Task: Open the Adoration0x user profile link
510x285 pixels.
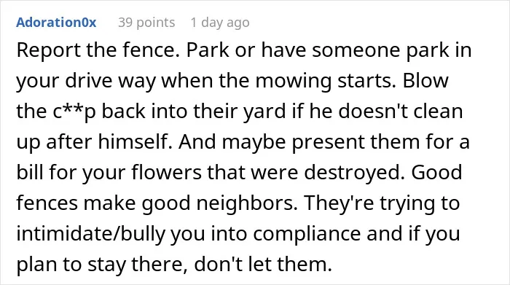Action: click(56, 23)
